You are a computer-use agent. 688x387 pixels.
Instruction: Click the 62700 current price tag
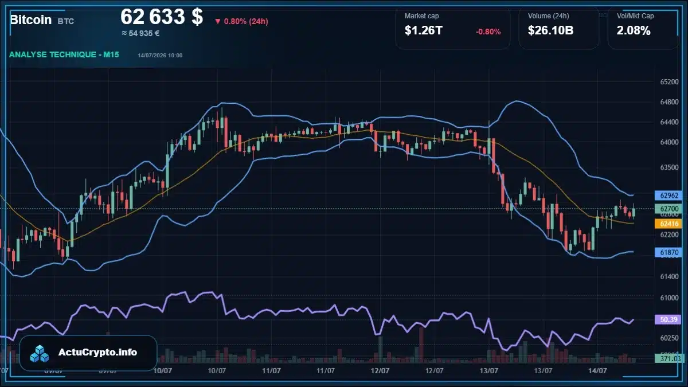[669, 209]
